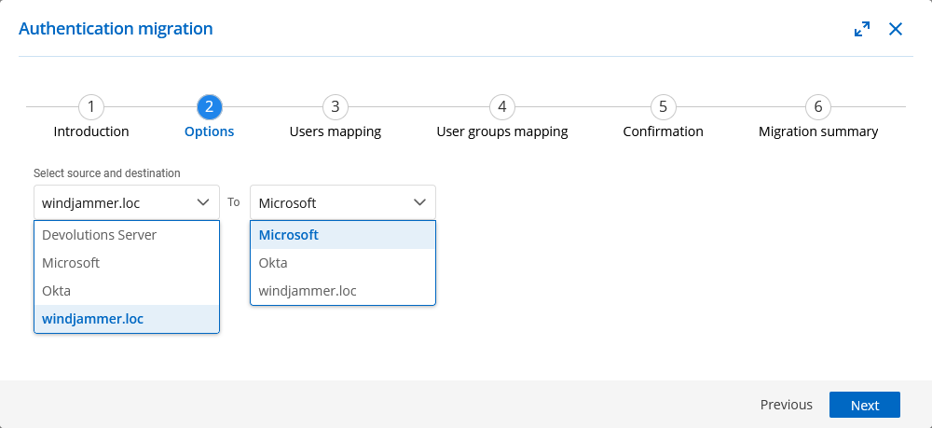Image resolution: width=932 pixels, height=428 pixels.
Task: Close the Authentication migration dialog
Action: point(895,29)
